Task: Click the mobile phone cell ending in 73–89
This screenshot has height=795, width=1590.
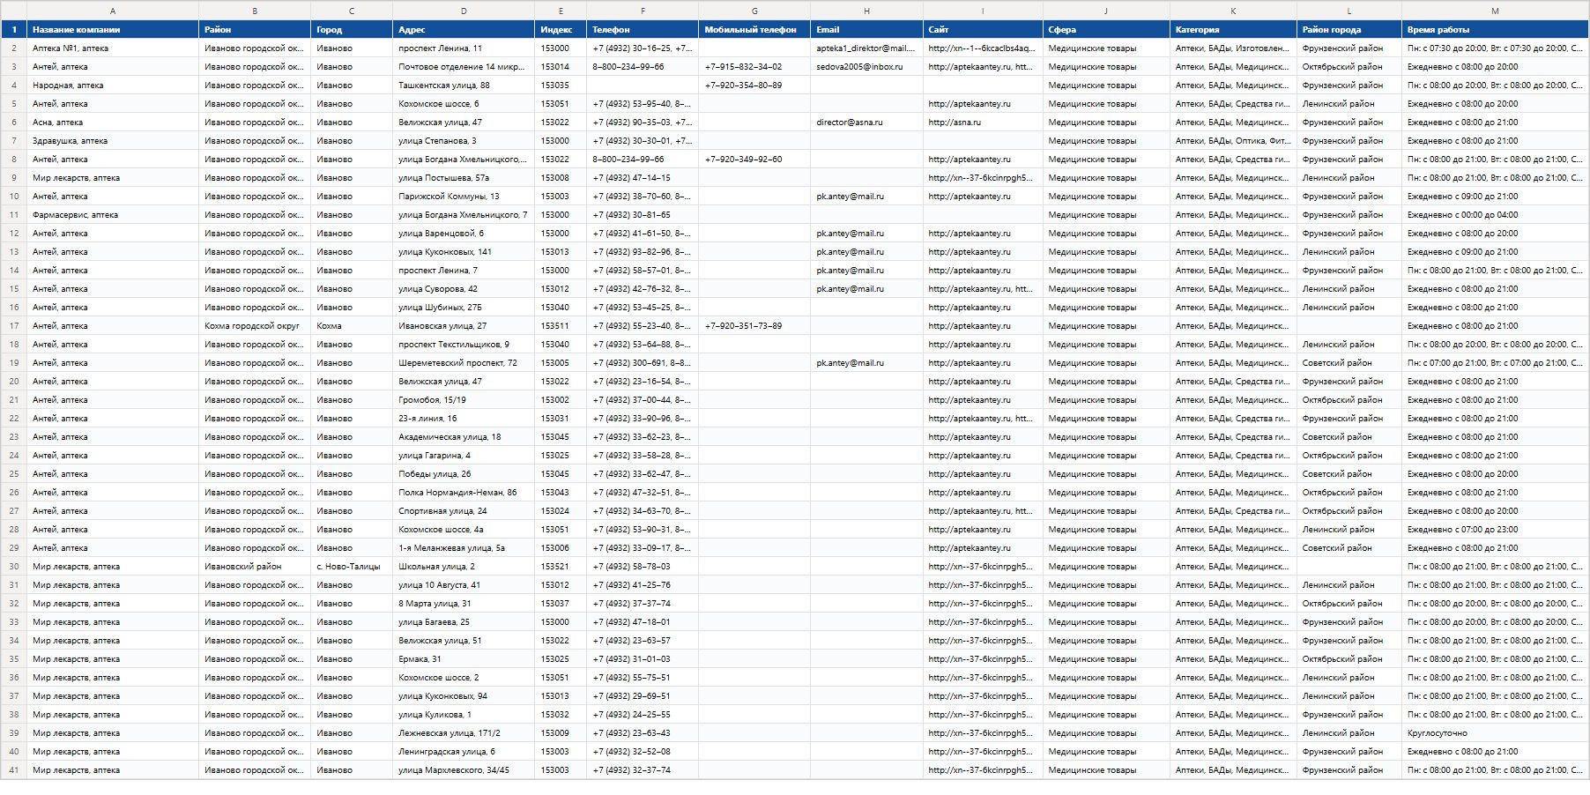Action: pyautogui.click(x=754, y=326)
